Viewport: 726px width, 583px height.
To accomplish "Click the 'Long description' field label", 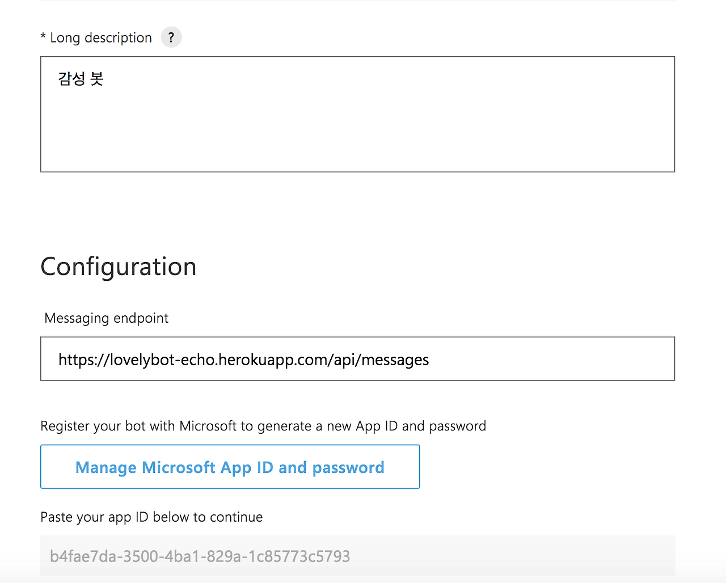I will point(101,38).
